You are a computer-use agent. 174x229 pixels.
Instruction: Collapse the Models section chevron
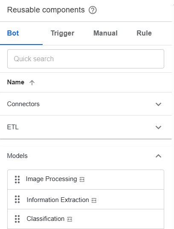click(158, 156)
